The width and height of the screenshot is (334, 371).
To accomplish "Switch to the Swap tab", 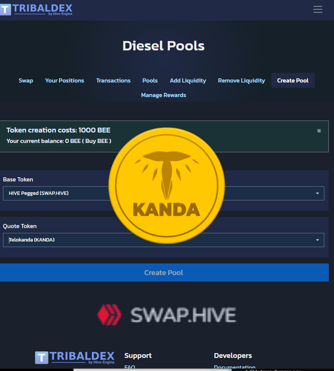I will coord(26,81).
